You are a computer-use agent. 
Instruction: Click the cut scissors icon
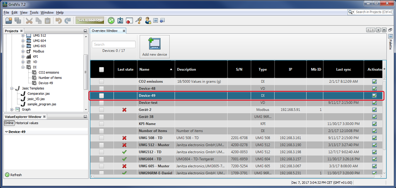pyautogui.click(x=29, y=21)
